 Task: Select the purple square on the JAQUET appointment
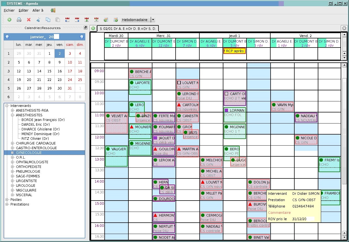click(x=155, y=138)
